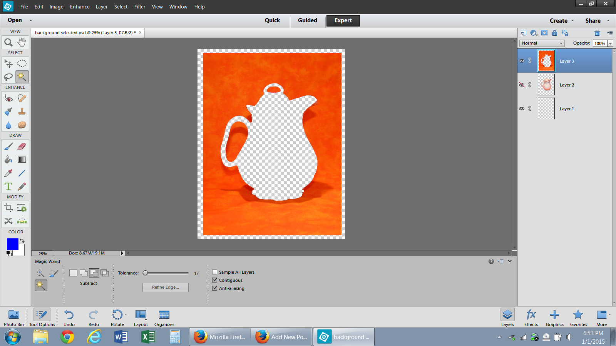
Task: Pick the Paint Bucket tool
Action: [x=8, y=160]
